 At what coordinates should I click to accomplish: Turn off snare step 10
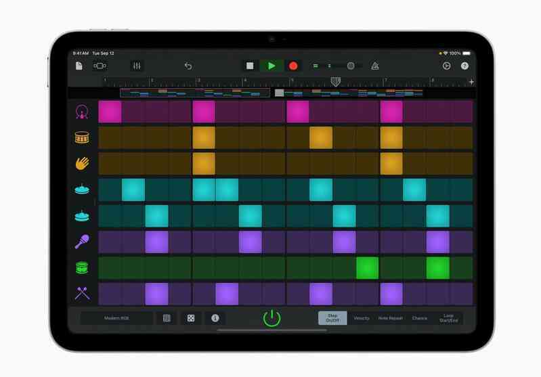pyautogui.click(x=321, y=137)
